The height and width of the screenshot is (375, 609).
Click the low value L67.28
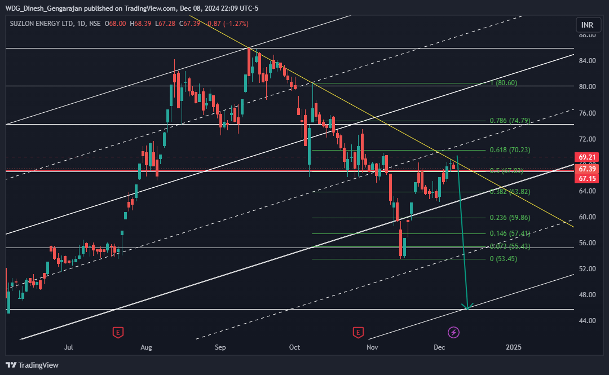click(165, 24)
